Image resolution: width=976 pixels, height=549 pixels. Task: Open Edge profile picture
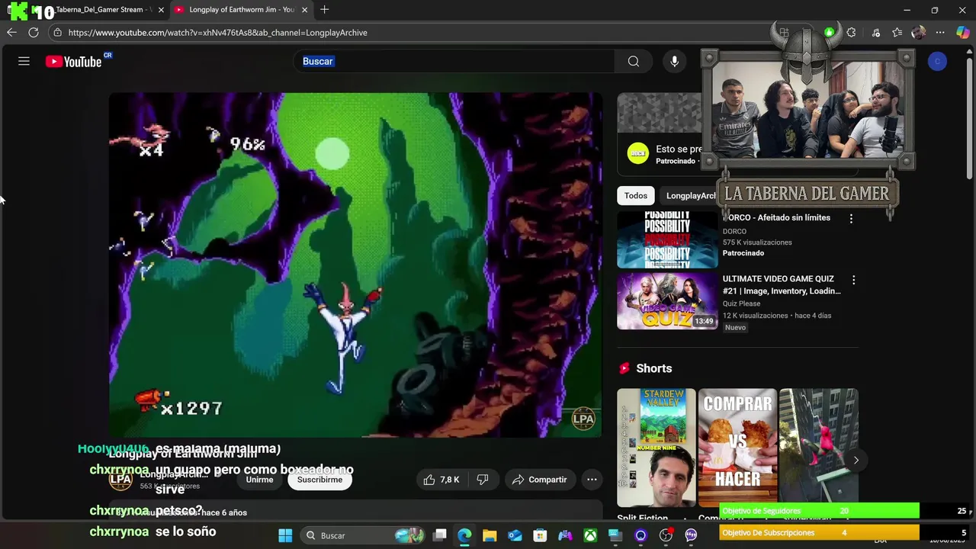pyautogui.click(x=919, y=32)
